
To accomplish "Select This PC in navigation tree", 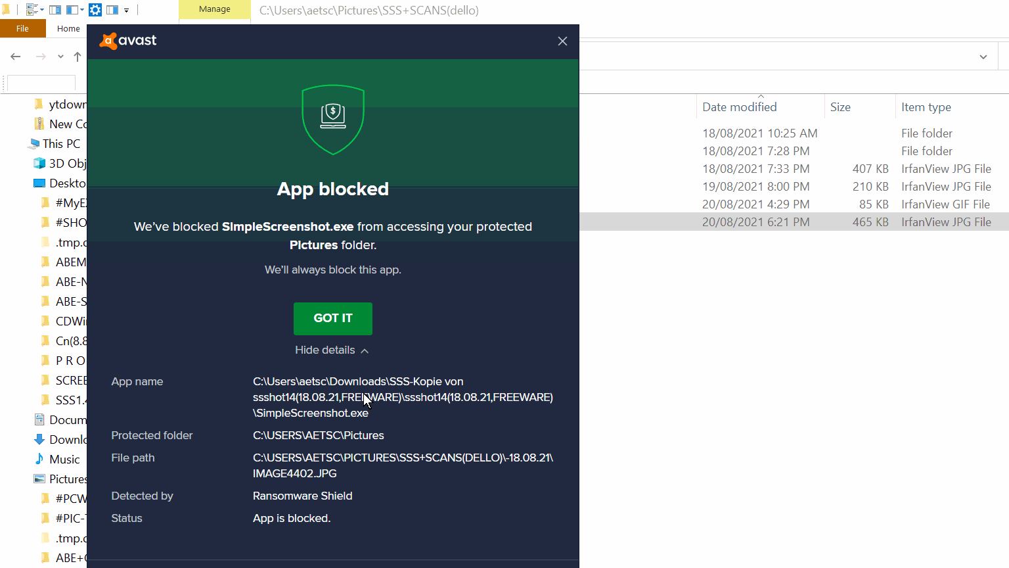I will [x=55, y=144].
